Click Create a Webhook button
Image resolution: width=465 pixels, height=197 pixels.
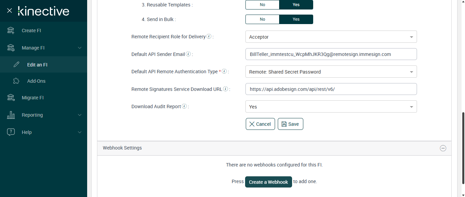coord(269,182)
